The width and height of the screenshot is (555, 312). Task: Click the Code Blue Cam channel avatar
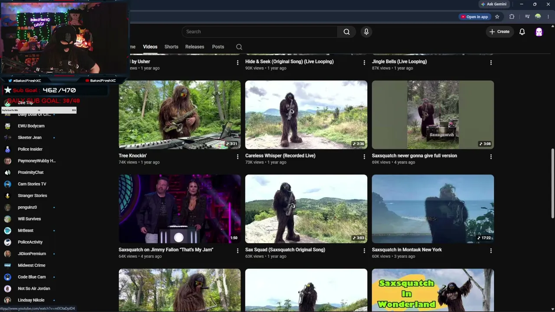[7, 277]
